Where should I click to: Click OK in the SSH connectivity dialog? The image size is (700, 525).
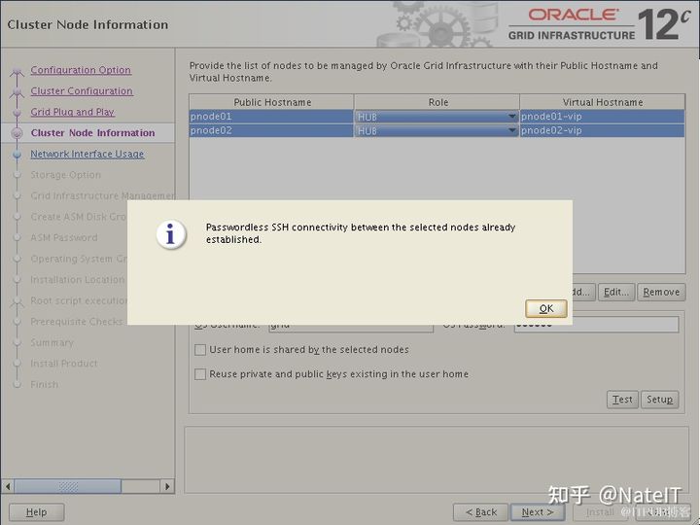tap(546, 308)
